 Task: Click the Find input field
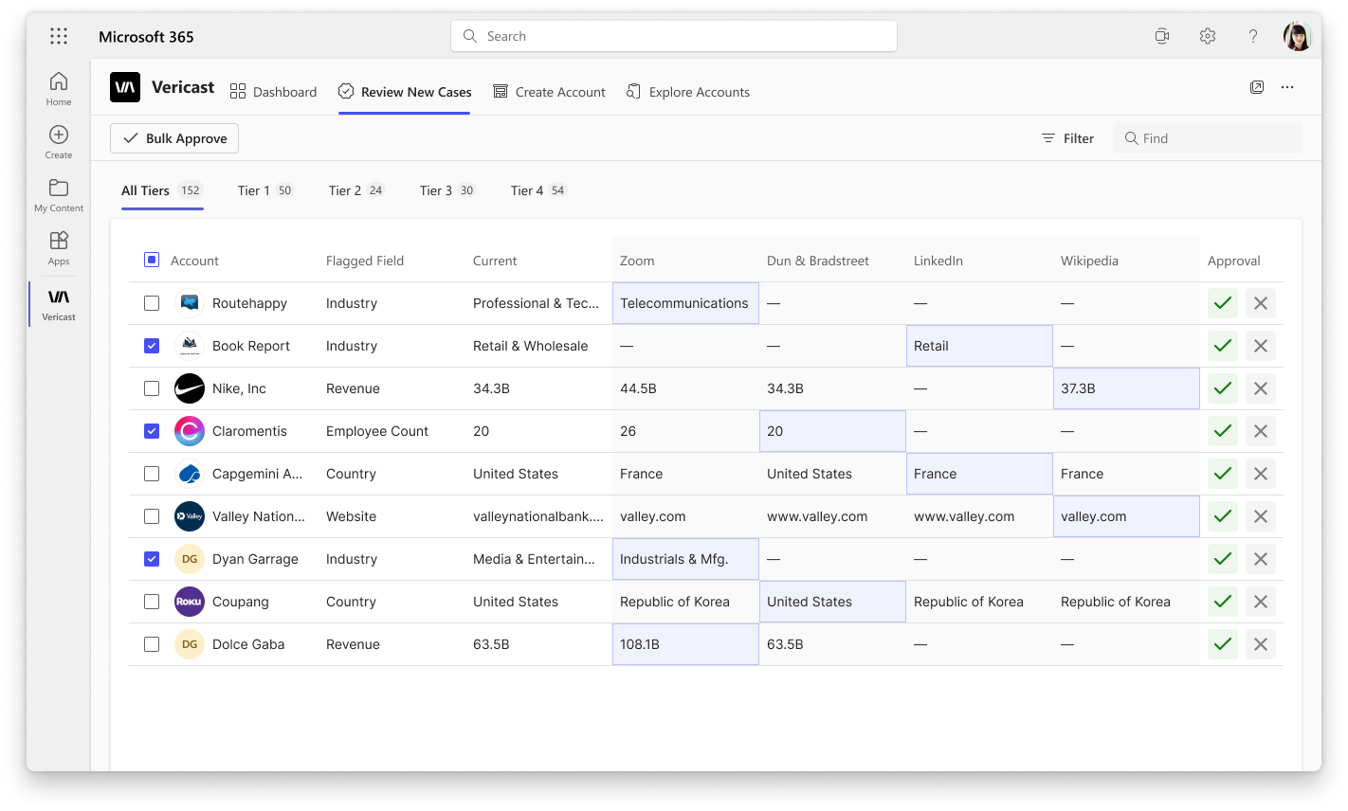(x=1208, y=138)
